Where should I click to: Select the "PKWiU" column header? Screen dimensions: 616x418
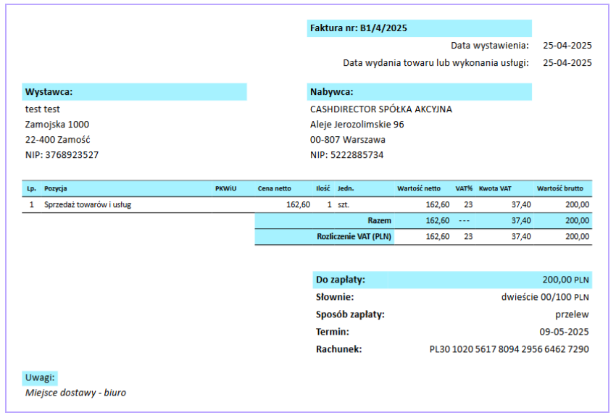(x=225, y=188)
